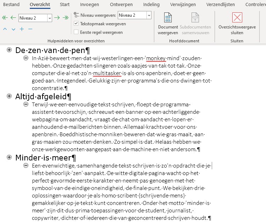Expand heading 'Altijd afgeleid'
This screenshot has width=266, height=222.
[x=9, y=96]
